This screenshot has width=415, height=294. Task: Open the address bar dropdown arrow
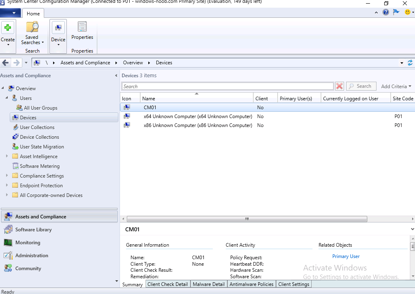[x=402, y=63]
